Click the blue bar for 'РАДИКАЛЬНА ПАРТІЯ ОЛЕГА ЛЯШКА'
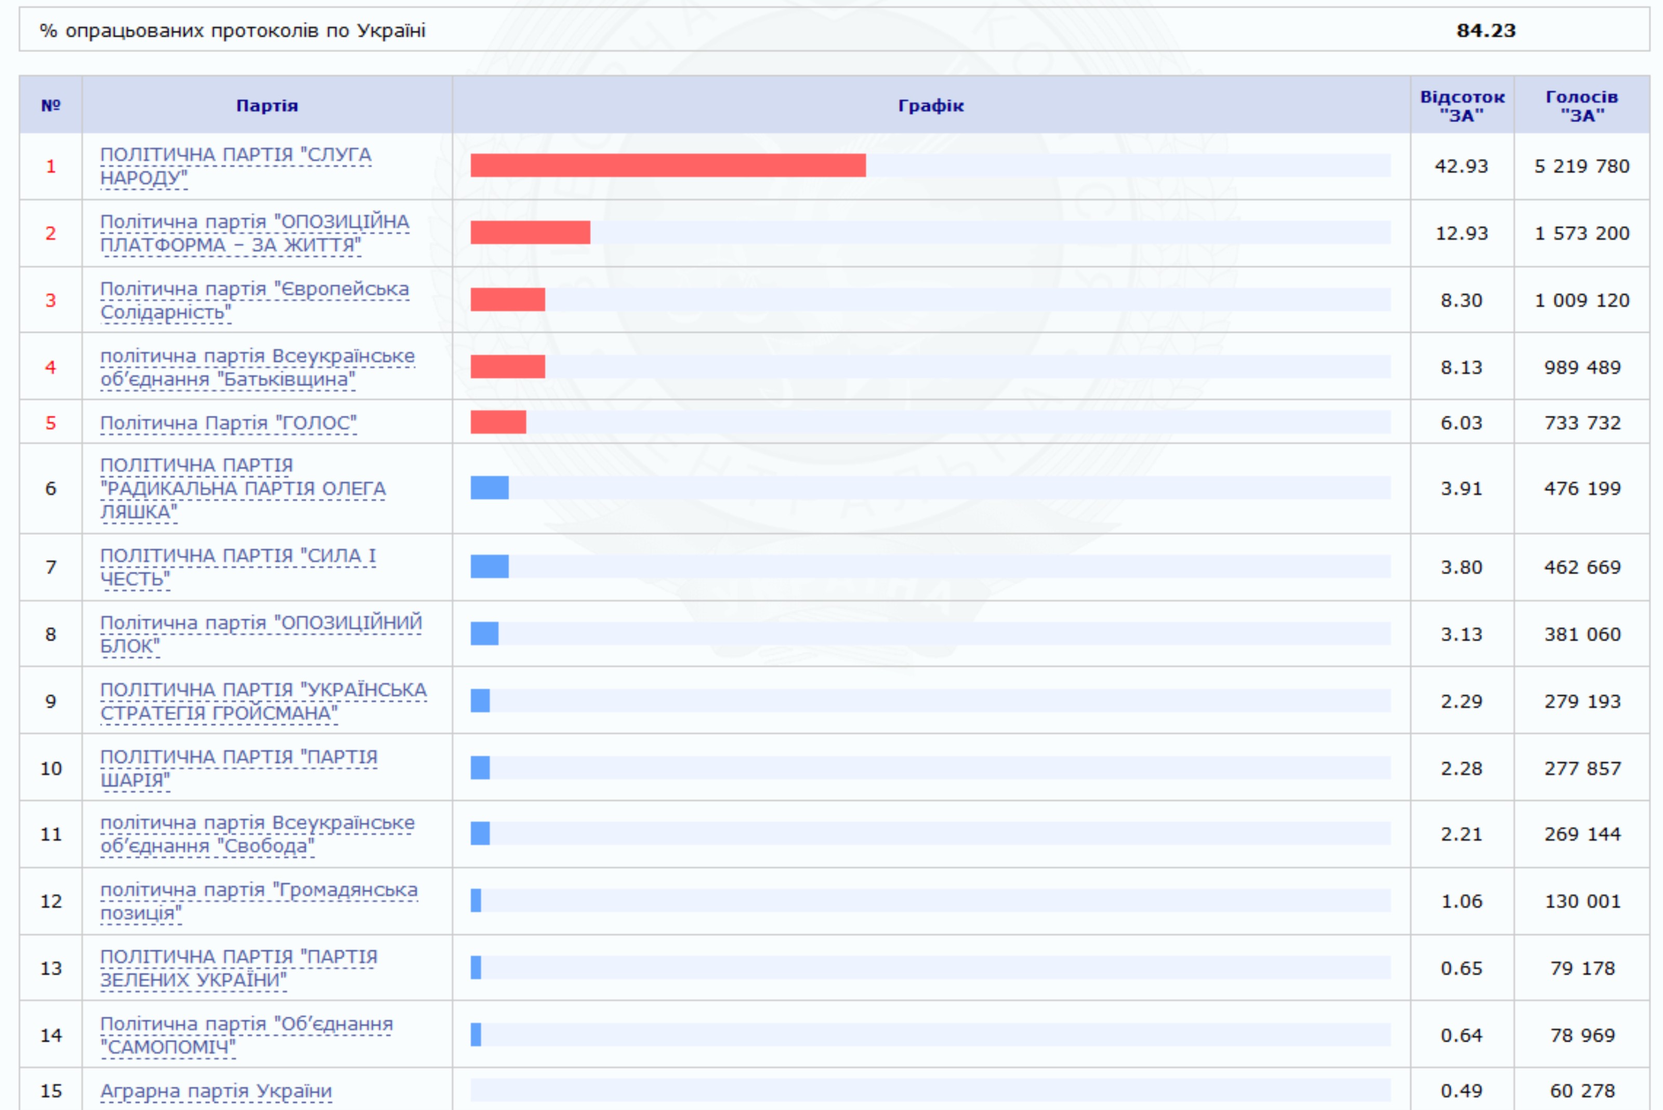 click(489, 488)
